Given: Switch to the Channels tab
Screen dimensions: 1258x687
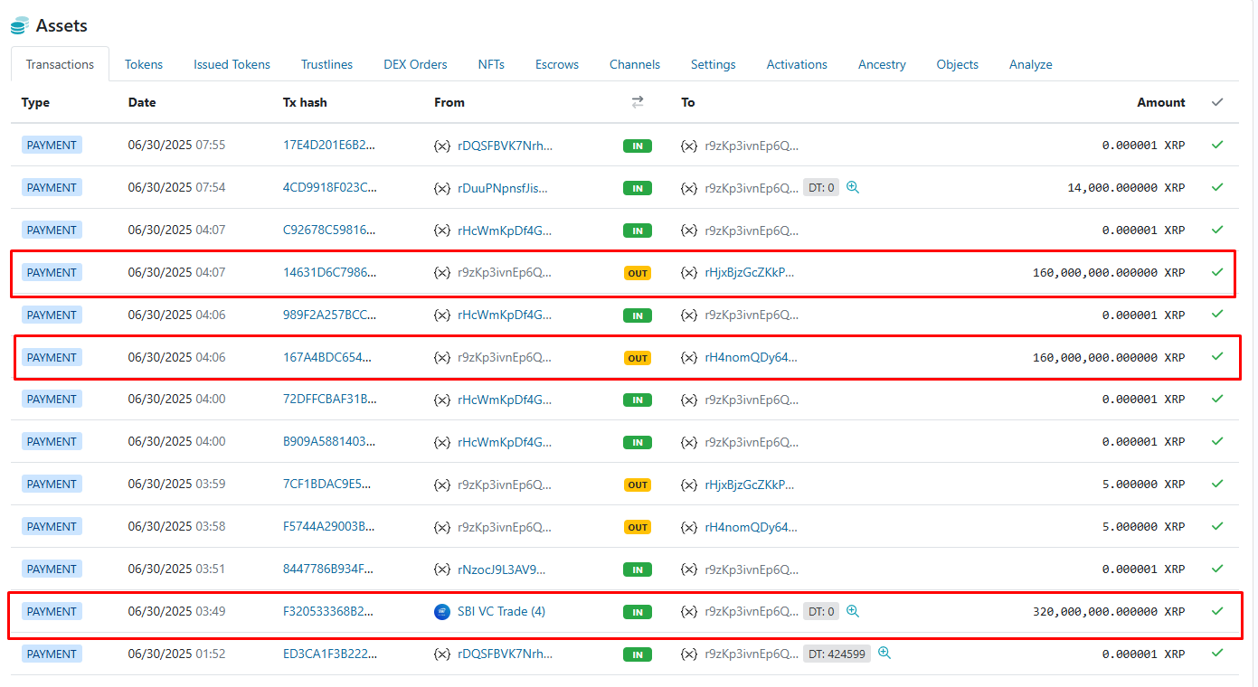Looking at the screenshot, I should coord(635,64).
